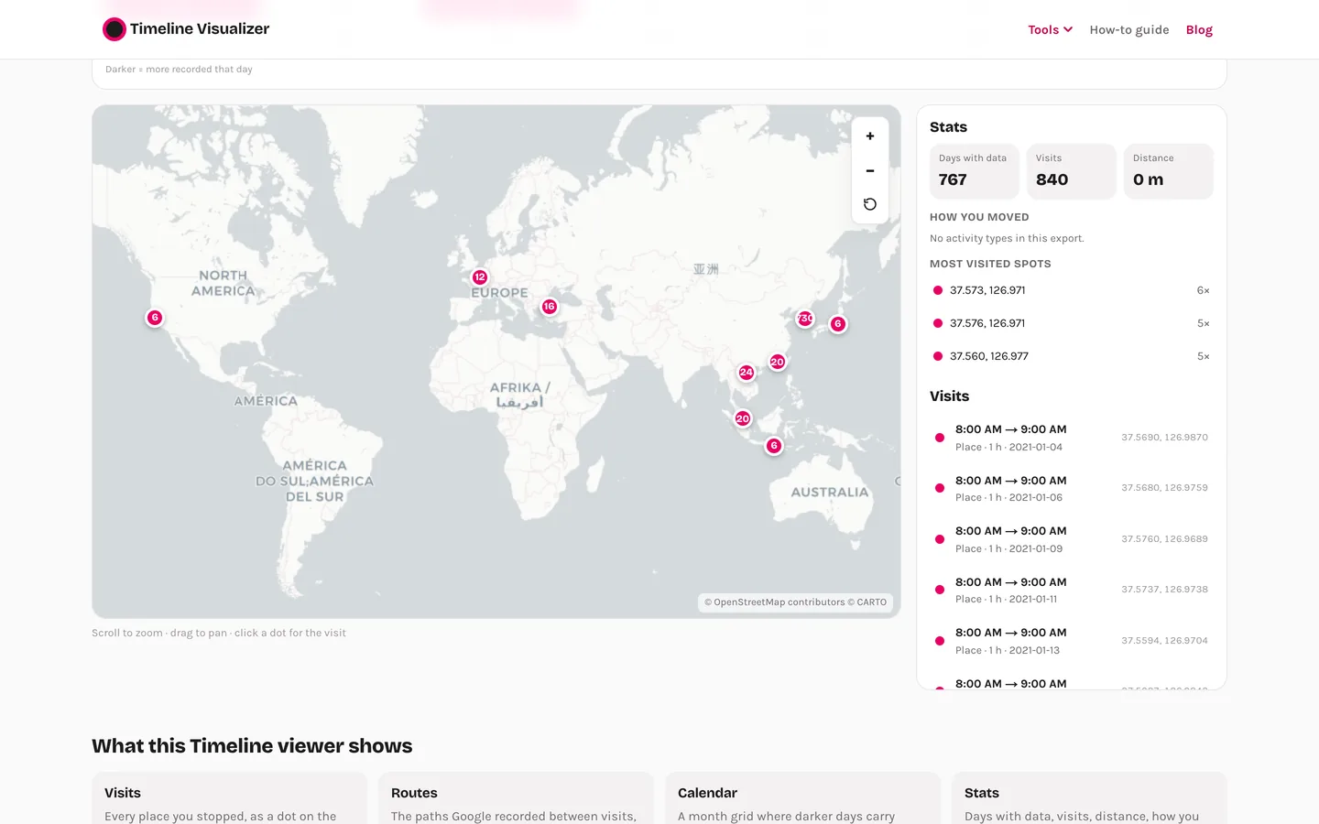Select most visited spot 37.576, 126.971
The height and width of the screenshot is (824, 1319).
1072,323
